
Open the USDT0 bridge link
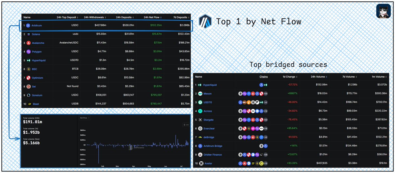(208, 102)
